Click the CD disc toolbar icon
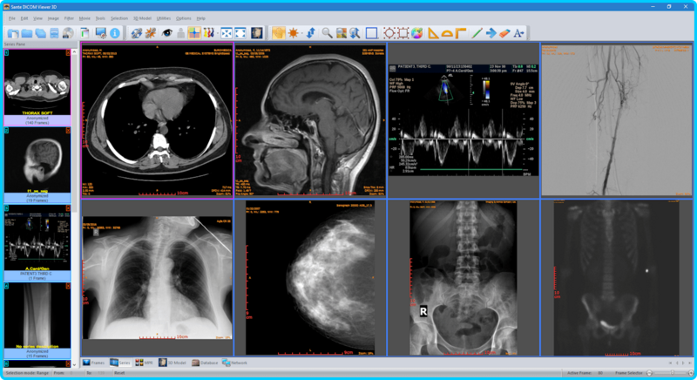Screen dimensions: 697x380 [x=68, y=33]
